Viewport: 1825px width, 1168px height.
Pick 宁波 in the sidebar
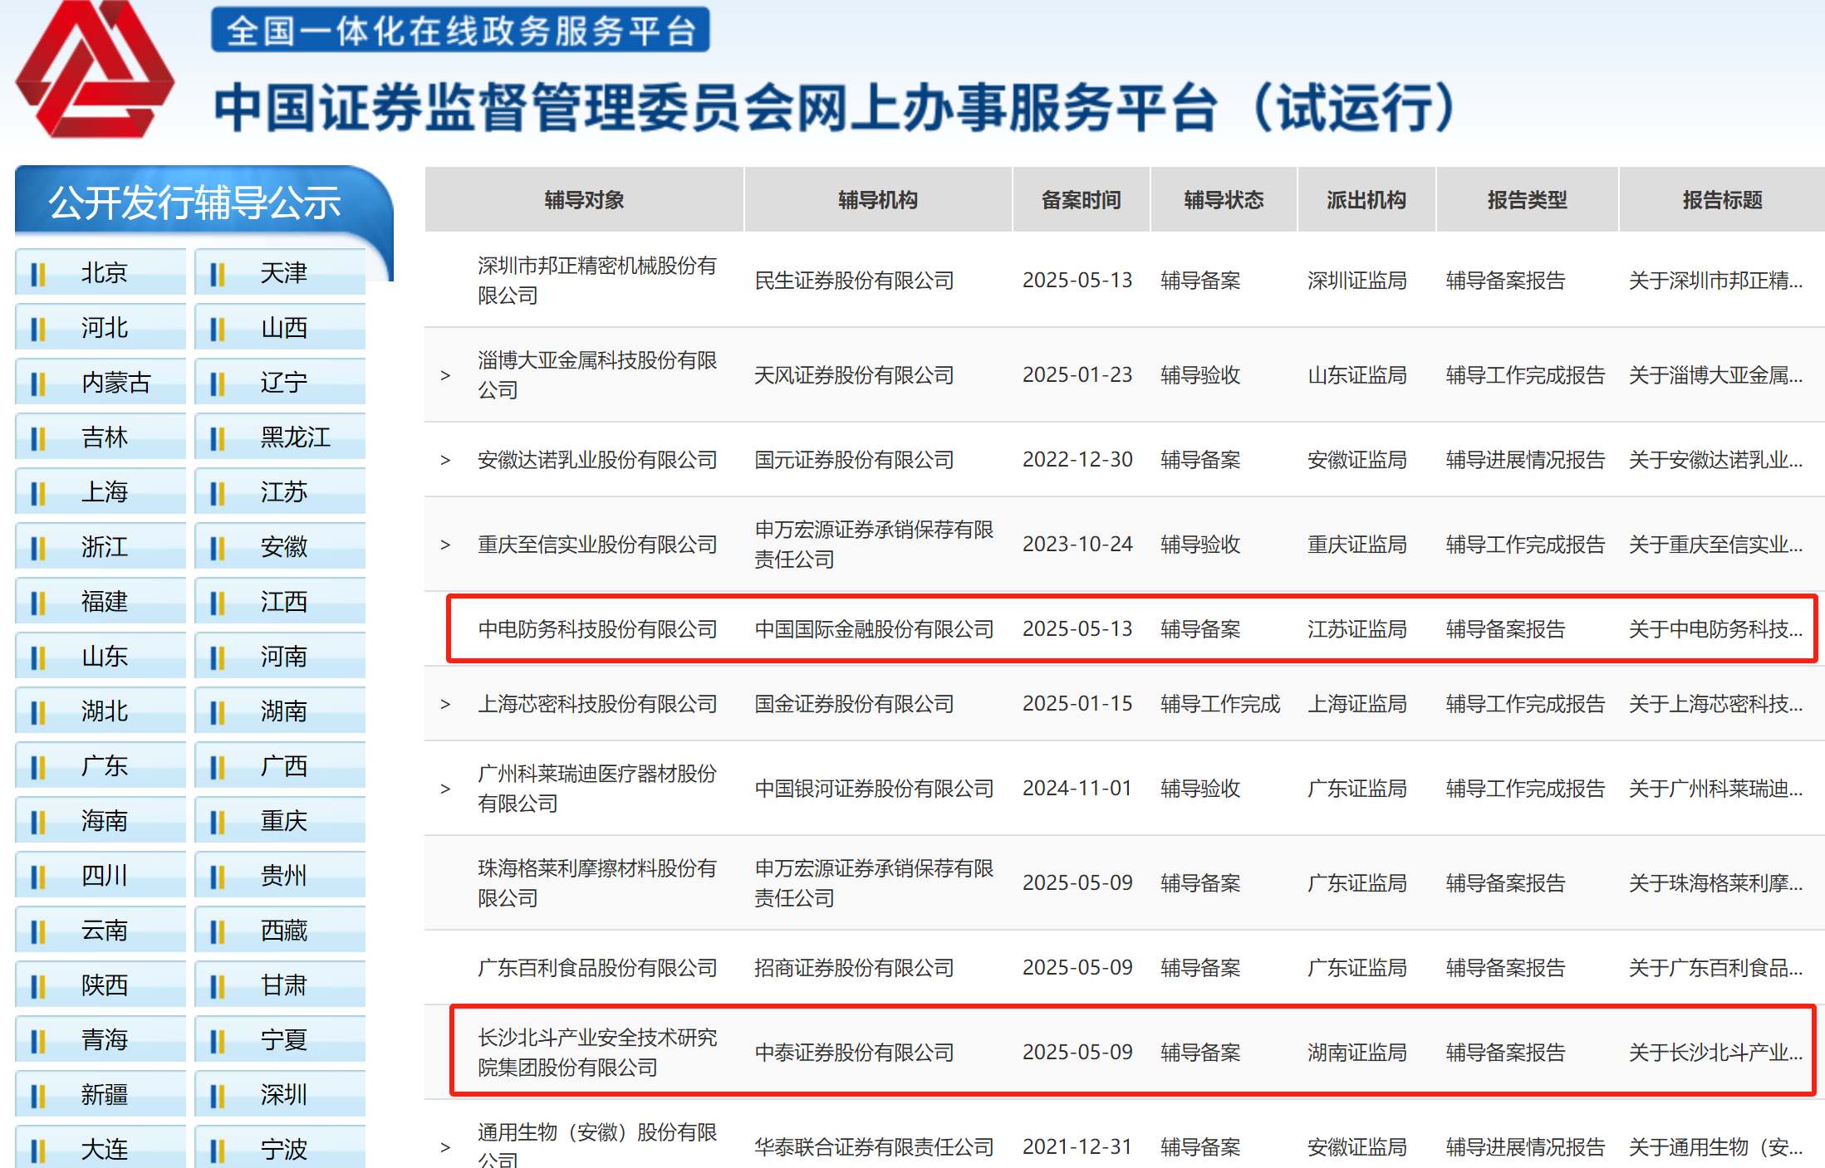280,1147
